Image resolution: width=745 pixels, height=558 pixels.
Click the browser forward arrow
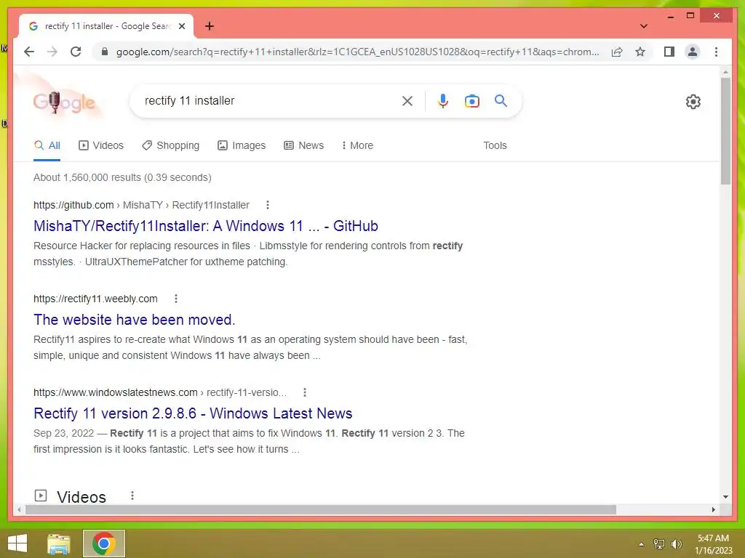(x=52, y=52)
